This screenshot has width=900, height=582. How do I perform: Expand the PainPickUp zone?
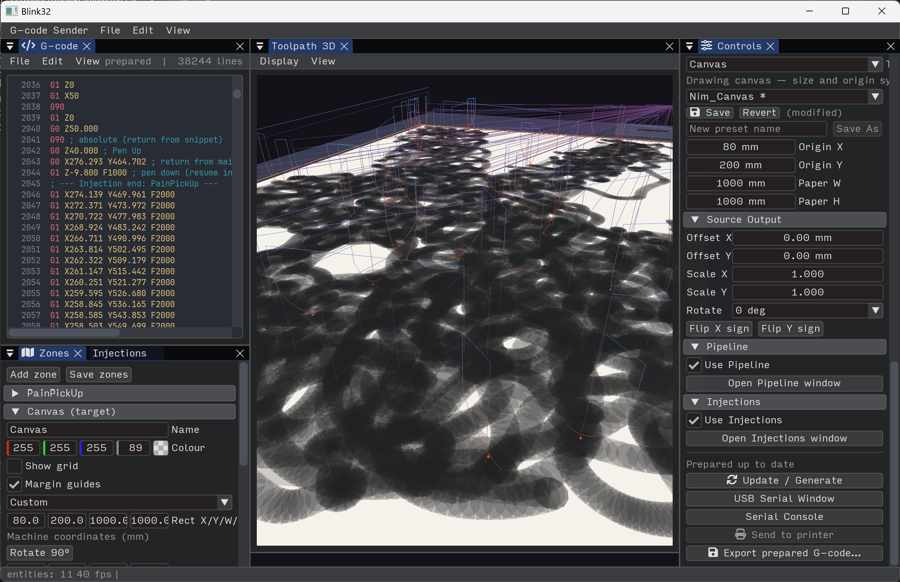pos(119,393)
